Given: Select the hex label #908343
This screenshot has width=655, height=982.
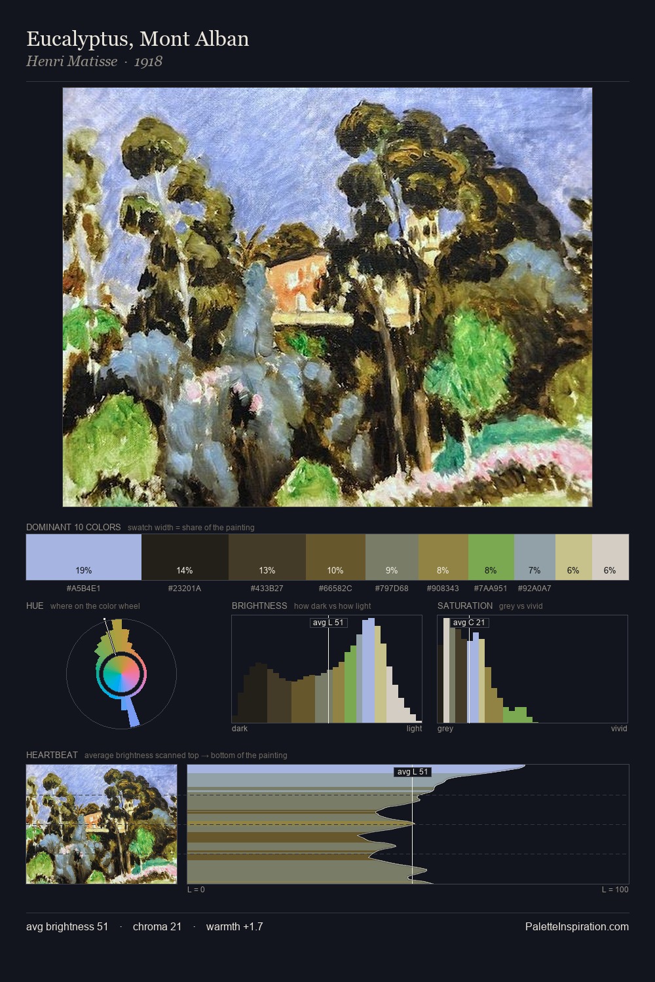Looking at the screenshot, I should point(443,589).
